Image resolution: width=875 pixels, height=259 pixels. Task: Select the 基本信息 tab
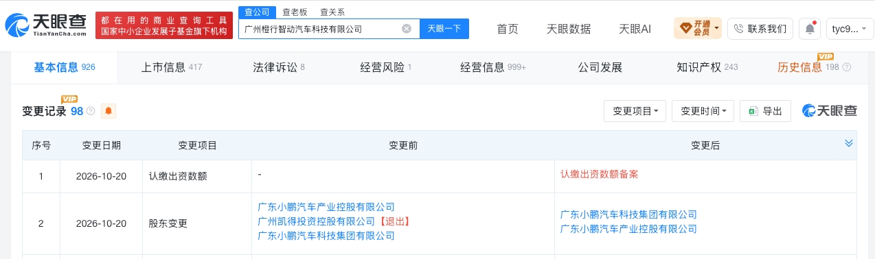[x=65, y=67]
